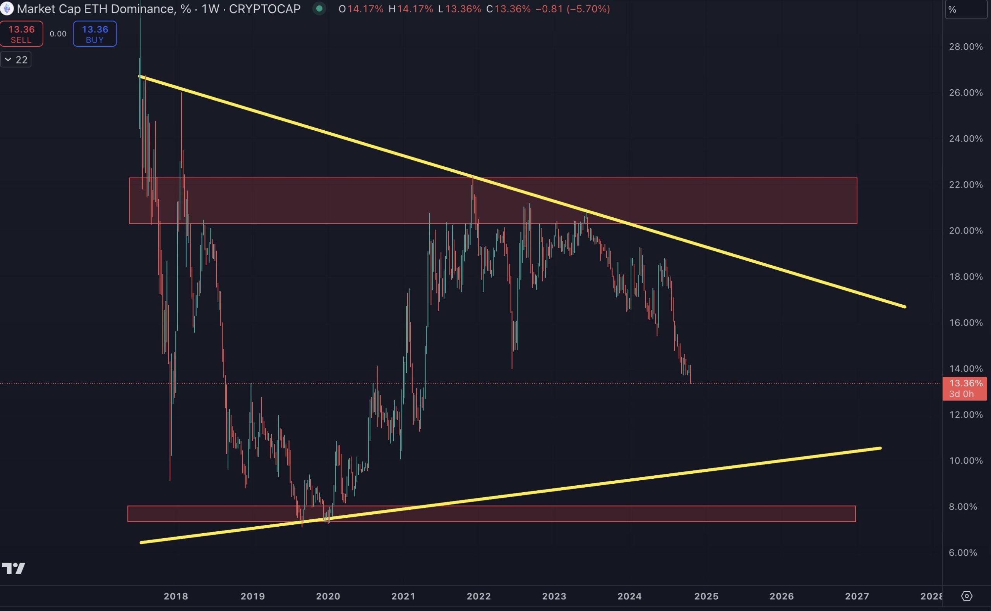Click the 2021 time axis label
The image size is (991, 611).
click(404, 596)
